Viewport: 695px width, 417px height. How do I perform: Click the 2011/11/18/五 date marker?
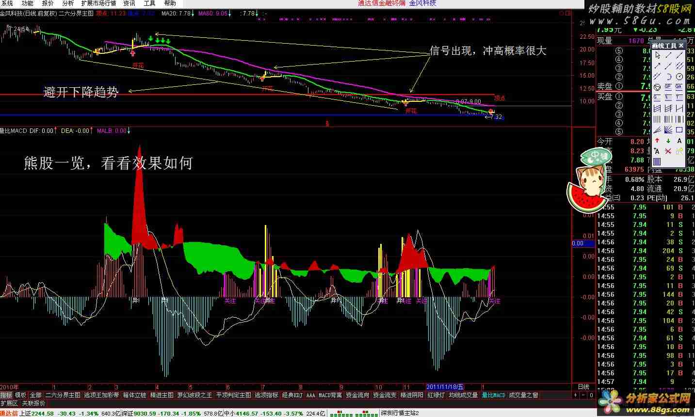point(445,387)
